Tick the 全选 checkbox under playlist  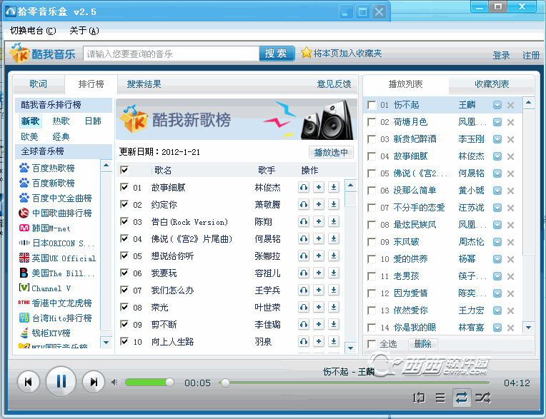point(372,344)
